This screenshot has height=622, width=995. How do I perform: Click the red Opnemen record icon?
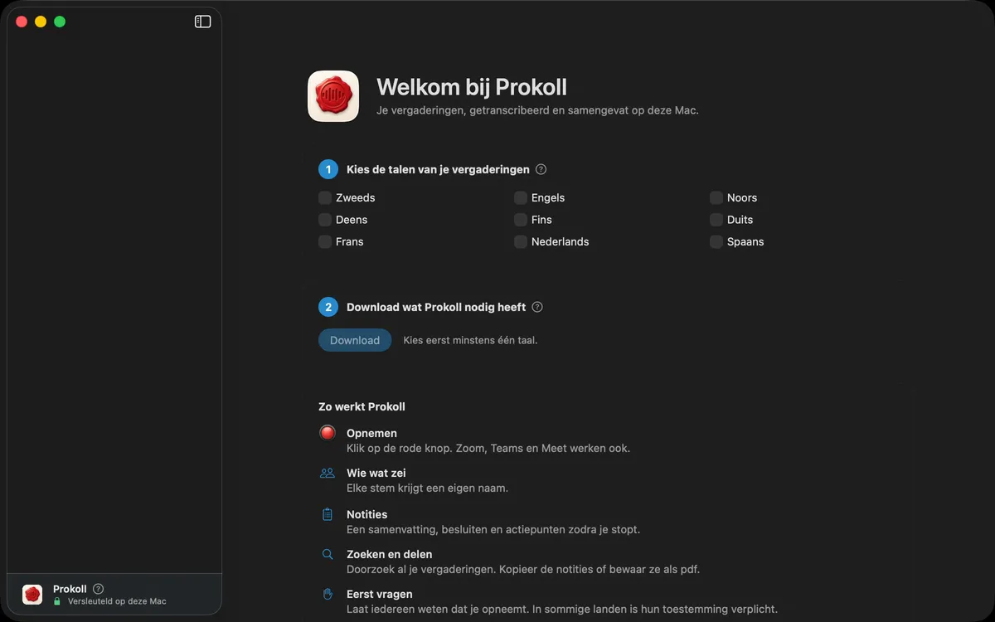328,433
